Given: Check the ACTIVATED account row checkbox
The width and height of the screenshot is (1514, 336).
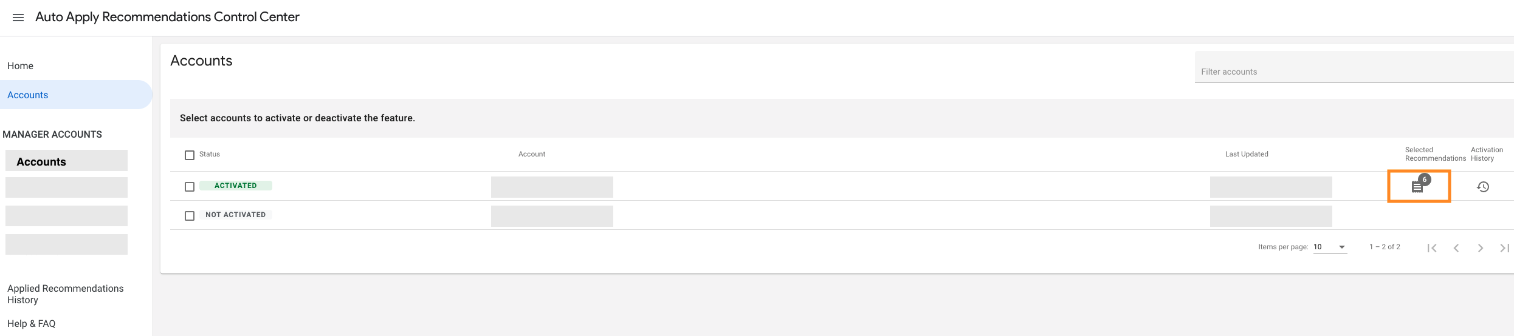Looking at the screenshot, I should click(x=190, y=187).
